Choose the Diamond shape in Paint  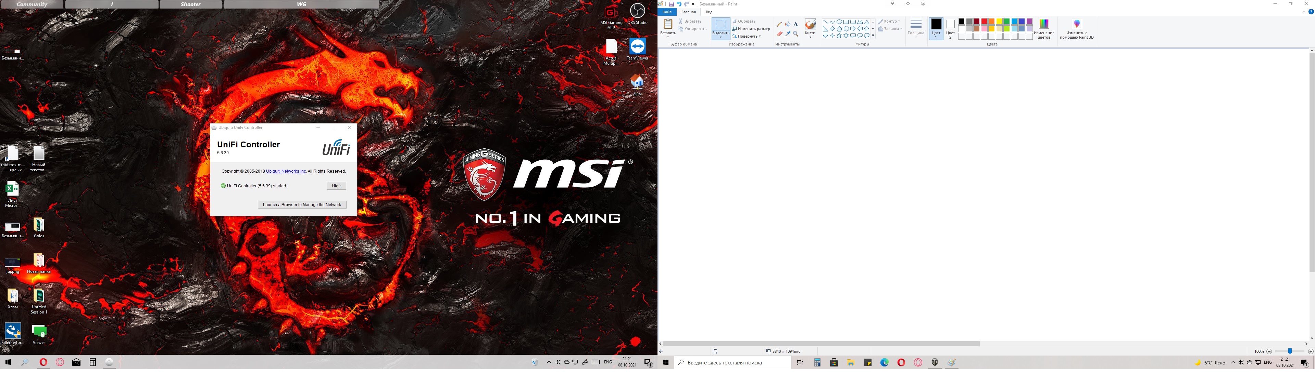[x=832, y=29]
